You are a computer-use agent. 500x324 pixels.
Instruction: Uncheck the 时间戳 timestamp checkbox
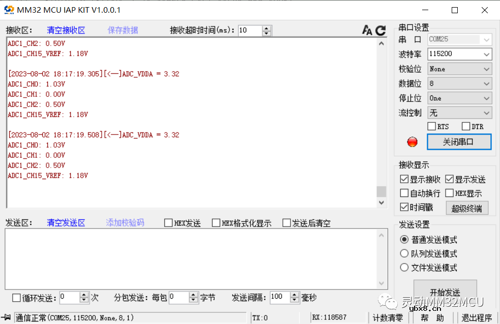(404, 207)
